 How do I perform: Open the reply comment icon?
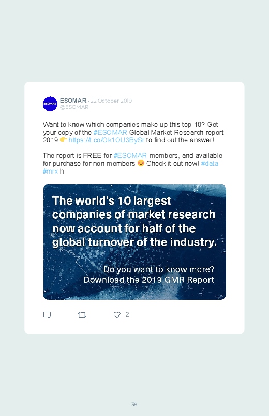tap(47, 315)
